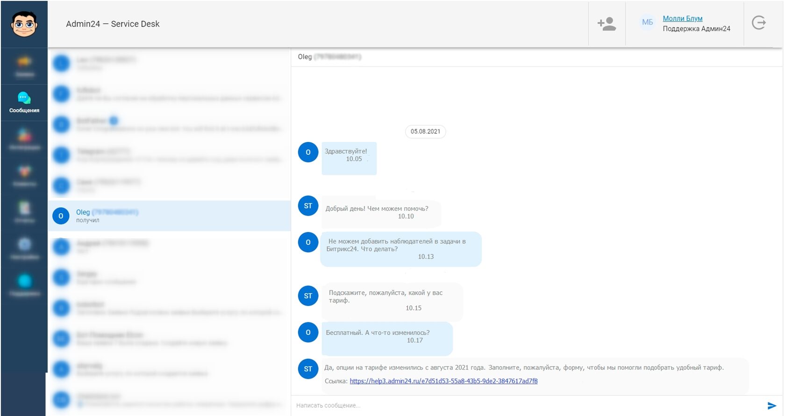Viewport: 785px width, 416px height.
Task: Click the 'Ссылка:' label in last message
Action: pyautogui.click(x=336, y=381)
